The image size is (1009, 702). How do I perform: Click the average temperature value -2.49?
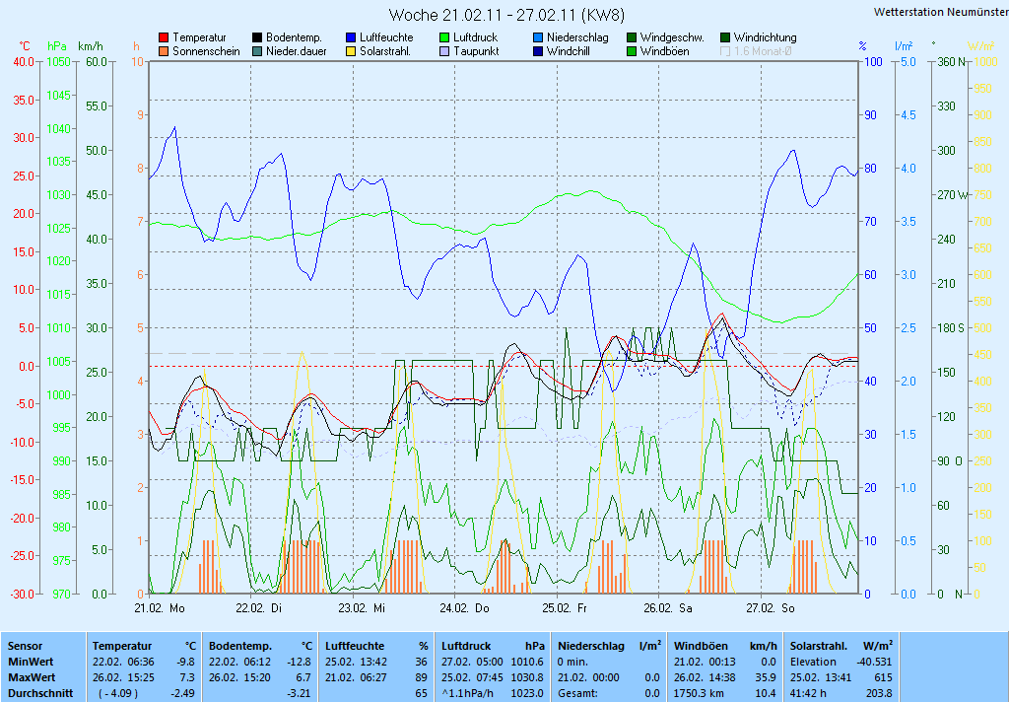pos(182,694)
